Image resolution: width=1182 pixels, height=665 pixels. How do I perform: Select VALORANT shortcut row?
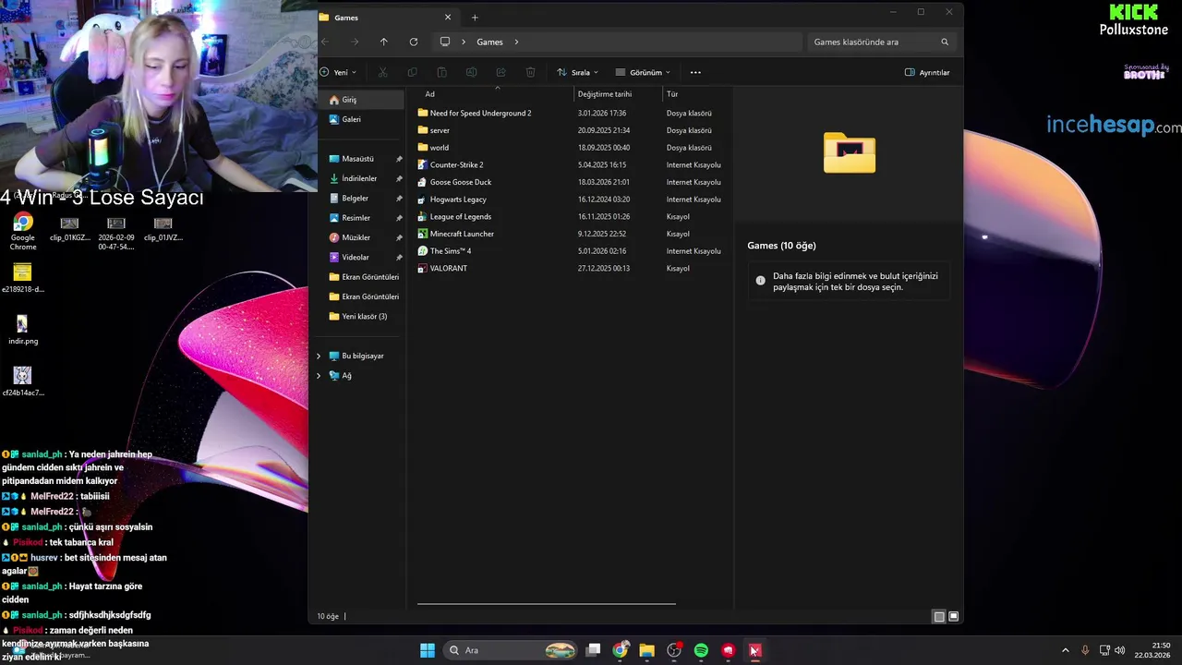571,268
